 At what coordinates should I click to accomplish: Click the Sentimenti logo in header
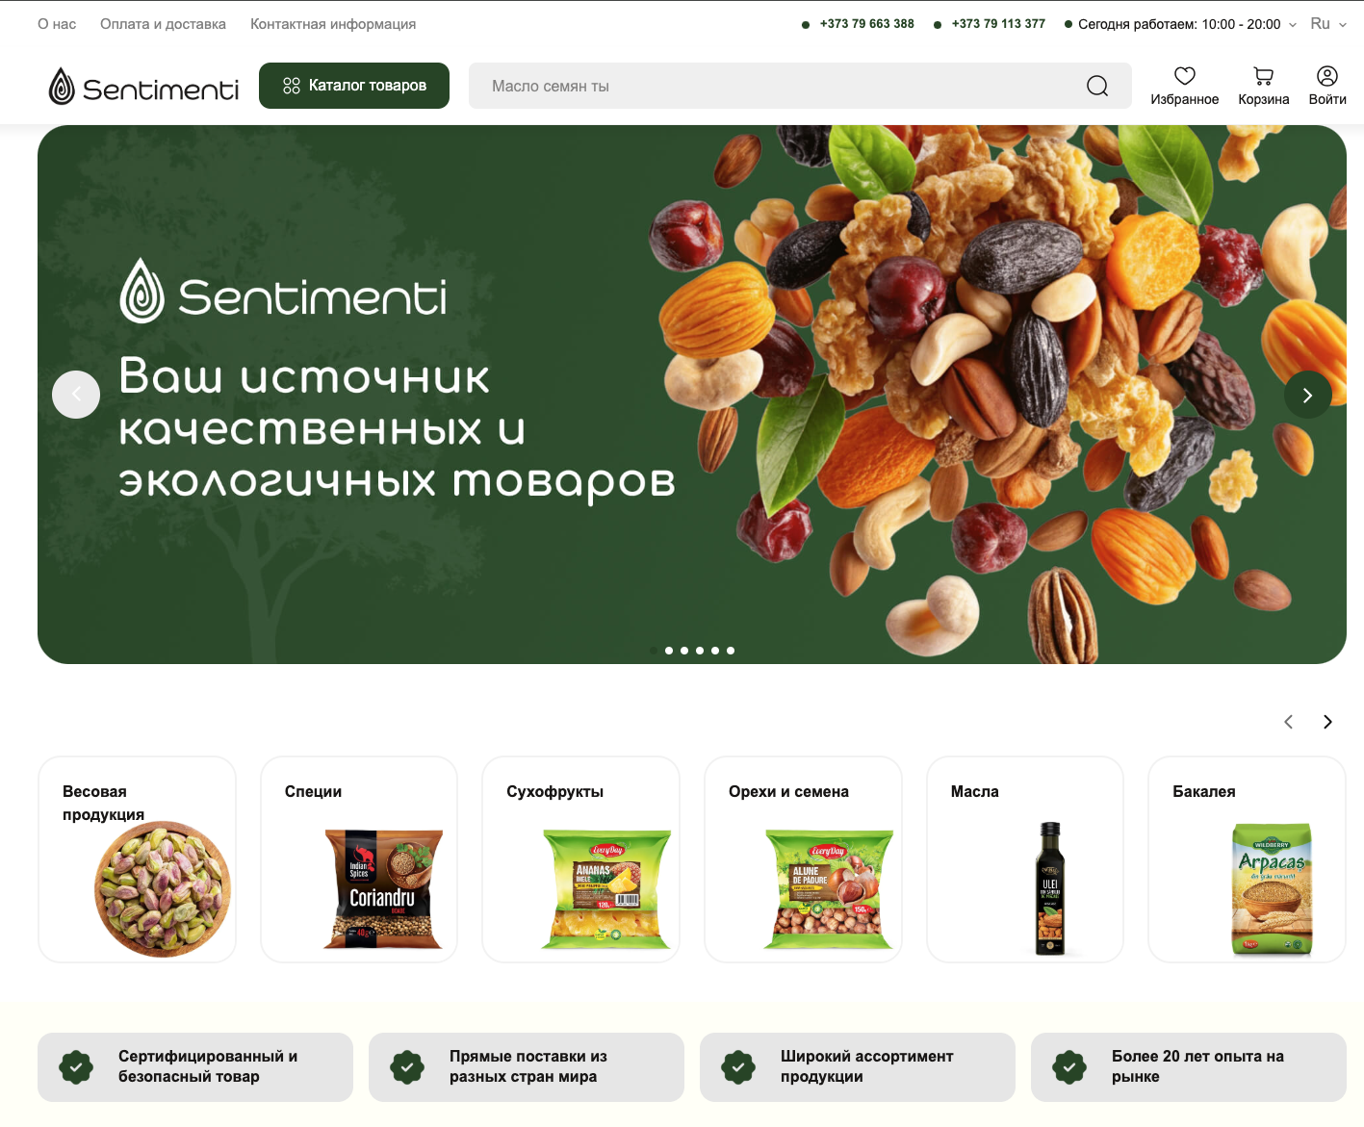point(143,87)
